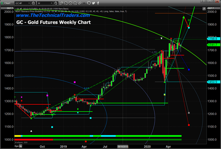This screenshot has height=149, width=221.
Task: Click the 09/16/2019 cursor date marker
Action: click(x=123, y=147)
